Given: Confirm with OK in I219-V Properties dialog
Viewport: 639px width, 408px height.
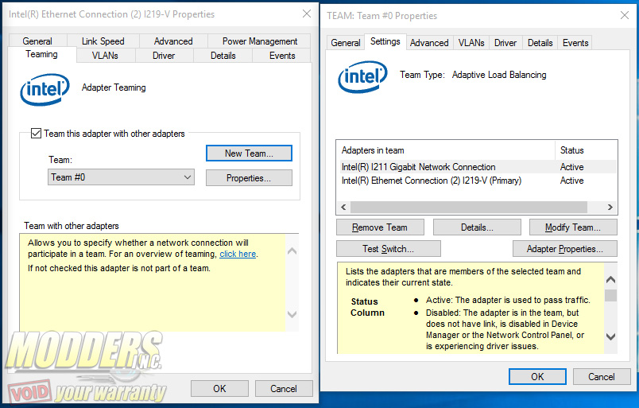Looking at the screenshot, I should coord(219,388).
